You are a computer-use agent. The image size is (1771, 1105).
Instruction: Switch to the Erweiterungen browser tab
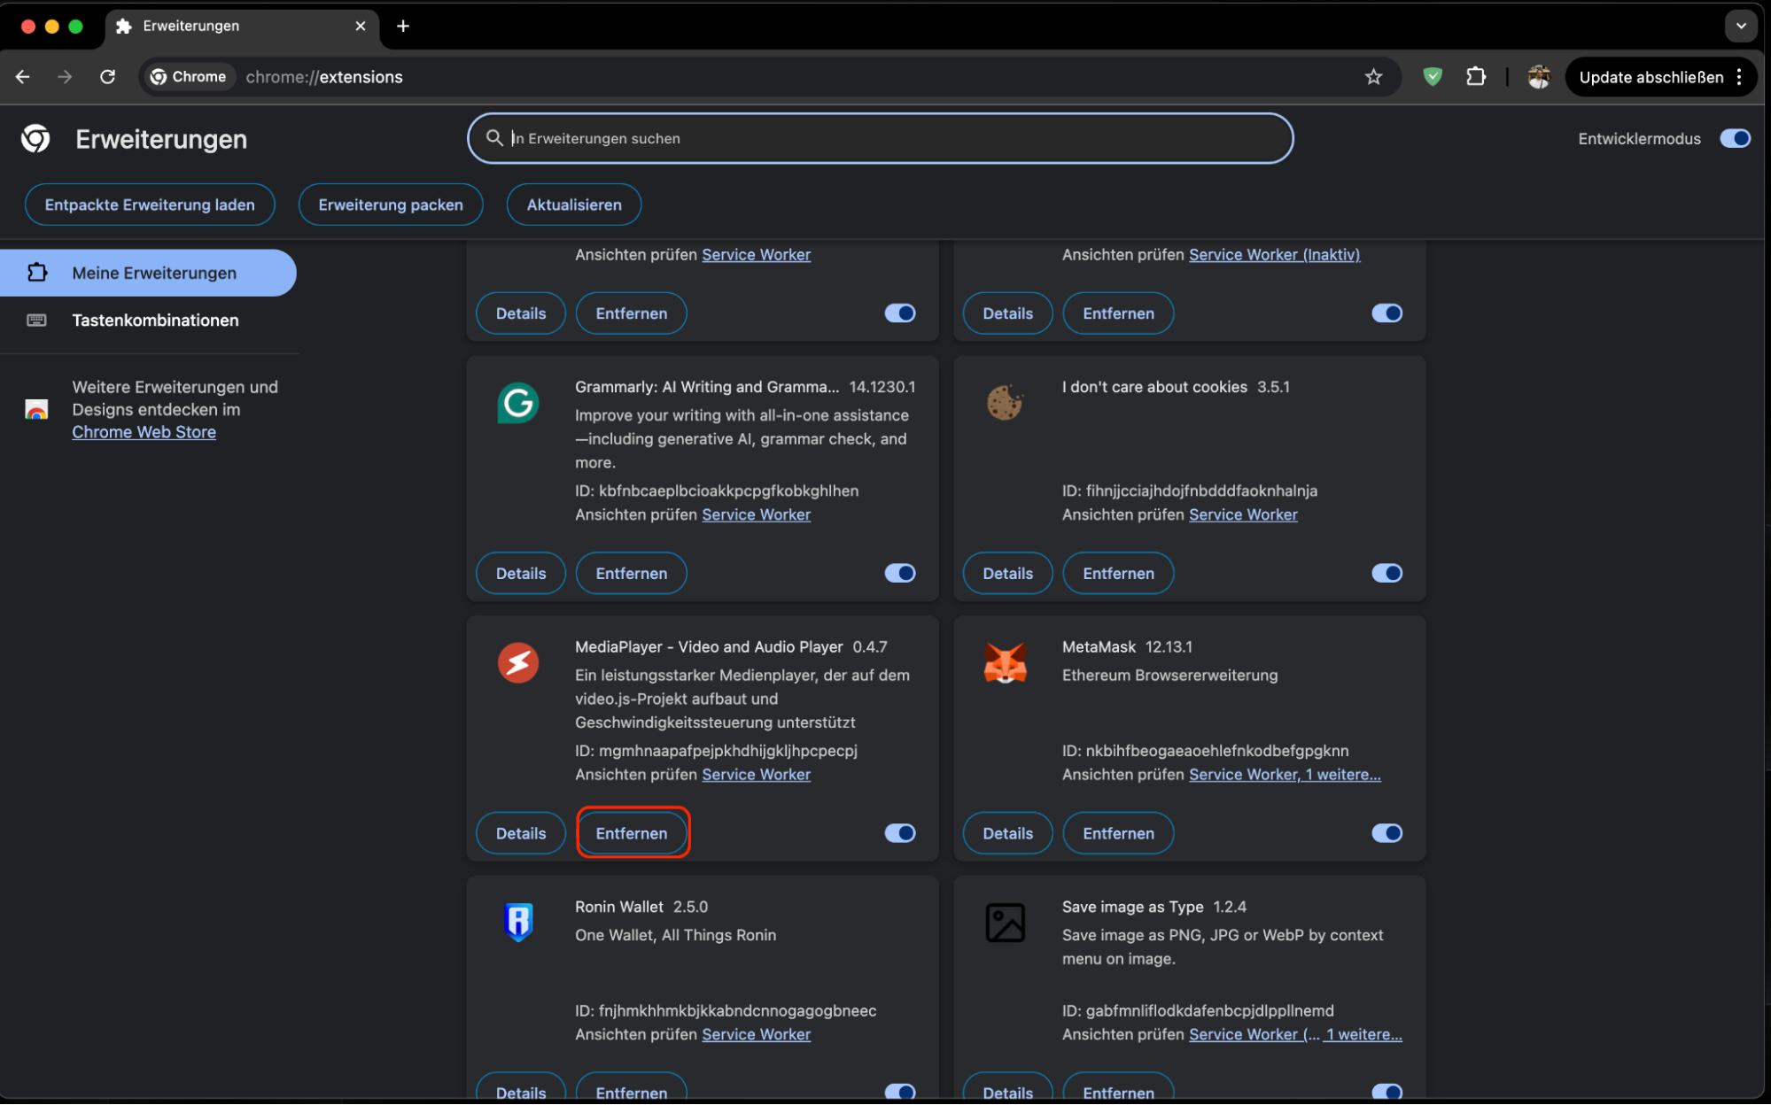click(242, 27)
